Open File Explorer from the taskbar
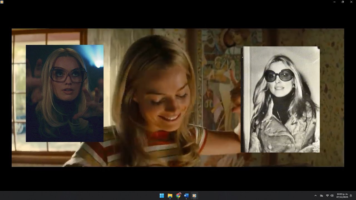356x200 pixels. click(x=170, y=196)
